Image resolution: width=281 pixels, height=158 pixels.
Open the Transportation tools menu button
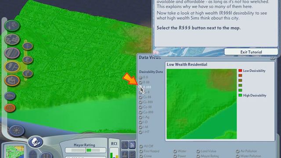pos(12,53)
